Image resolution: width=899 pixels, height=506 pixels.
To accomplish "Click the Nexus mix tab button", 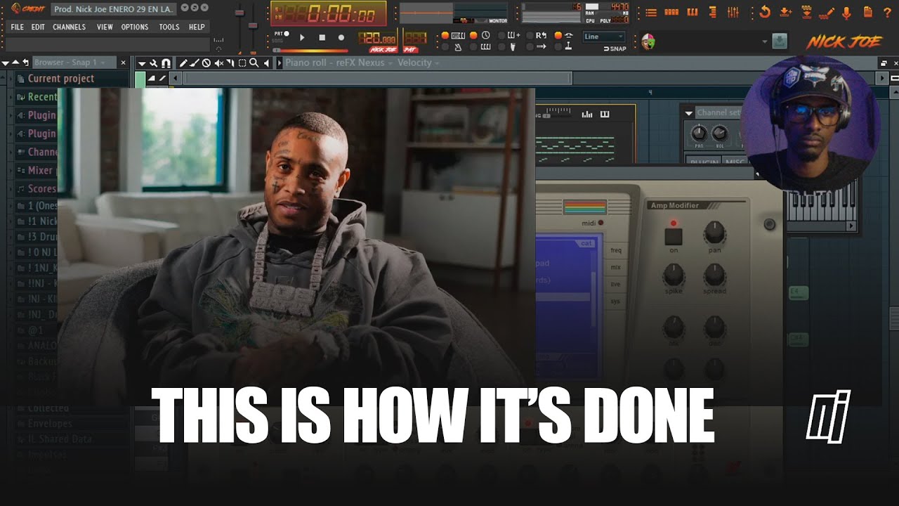I will [x=616, y=267].
